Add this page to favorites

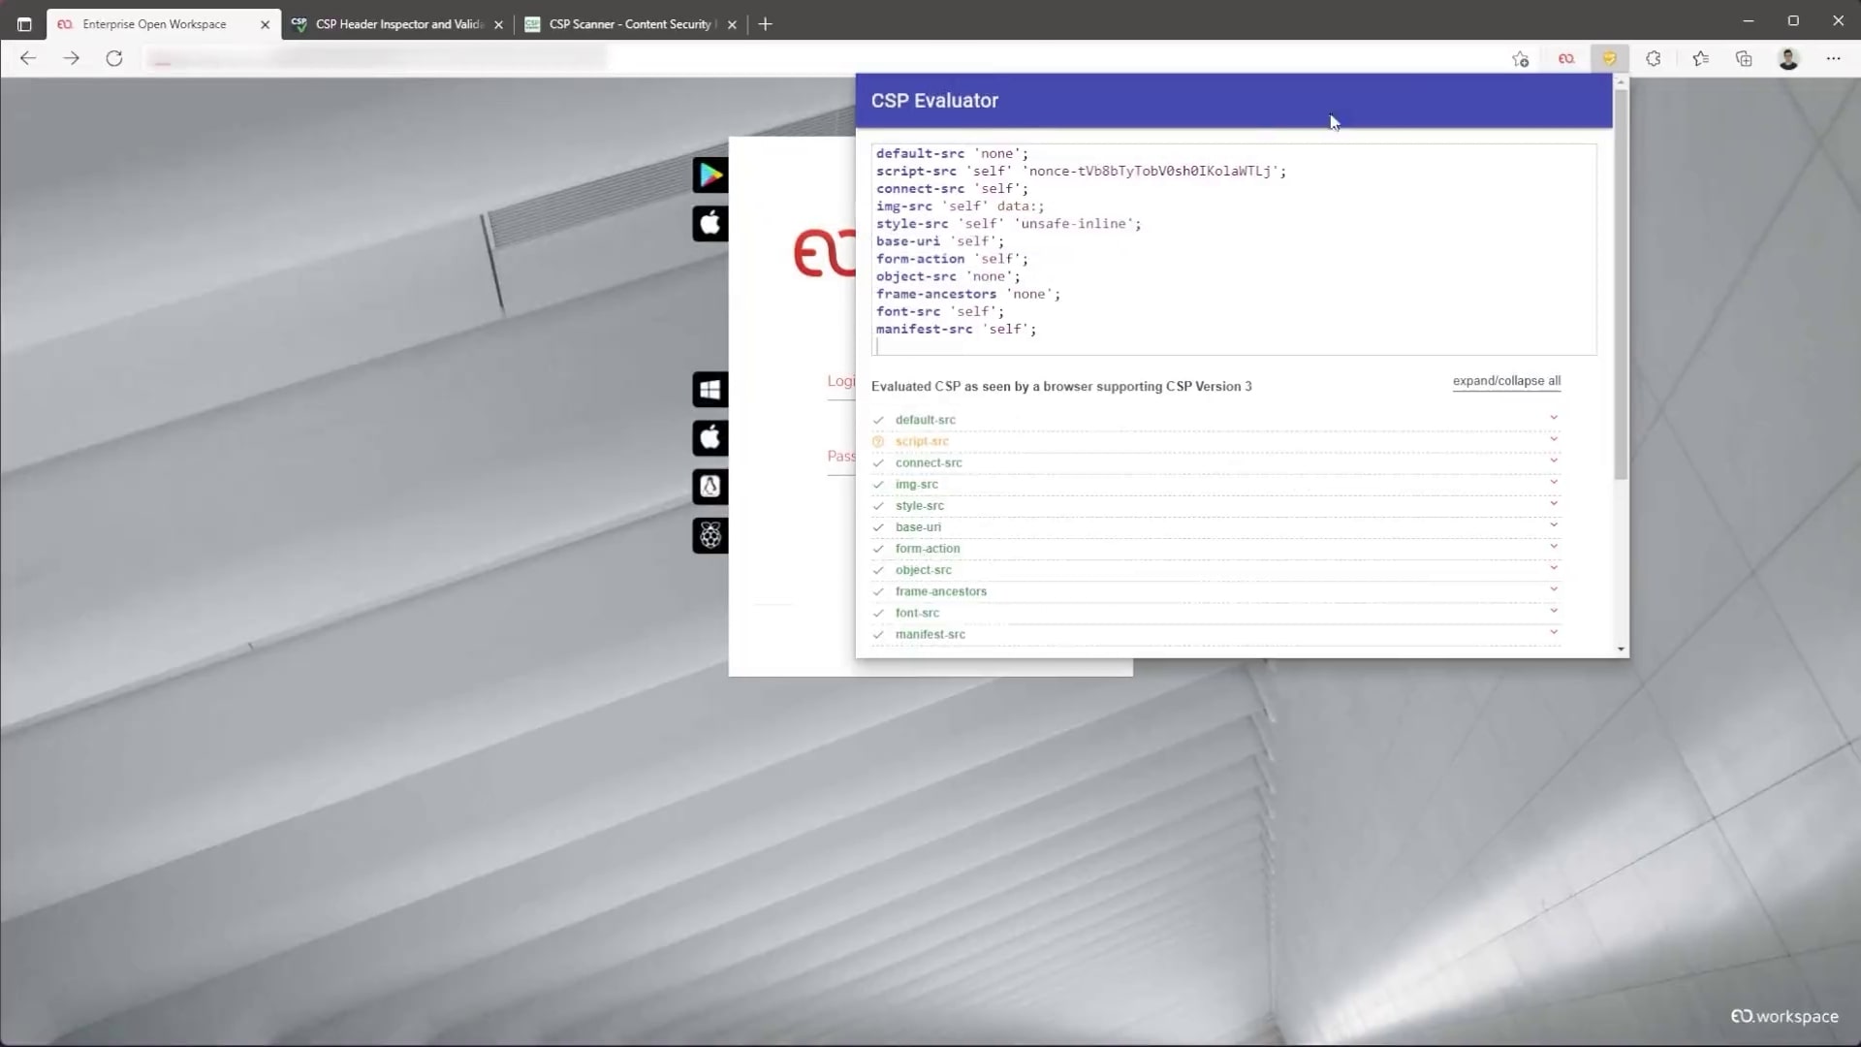(1520, 58)
